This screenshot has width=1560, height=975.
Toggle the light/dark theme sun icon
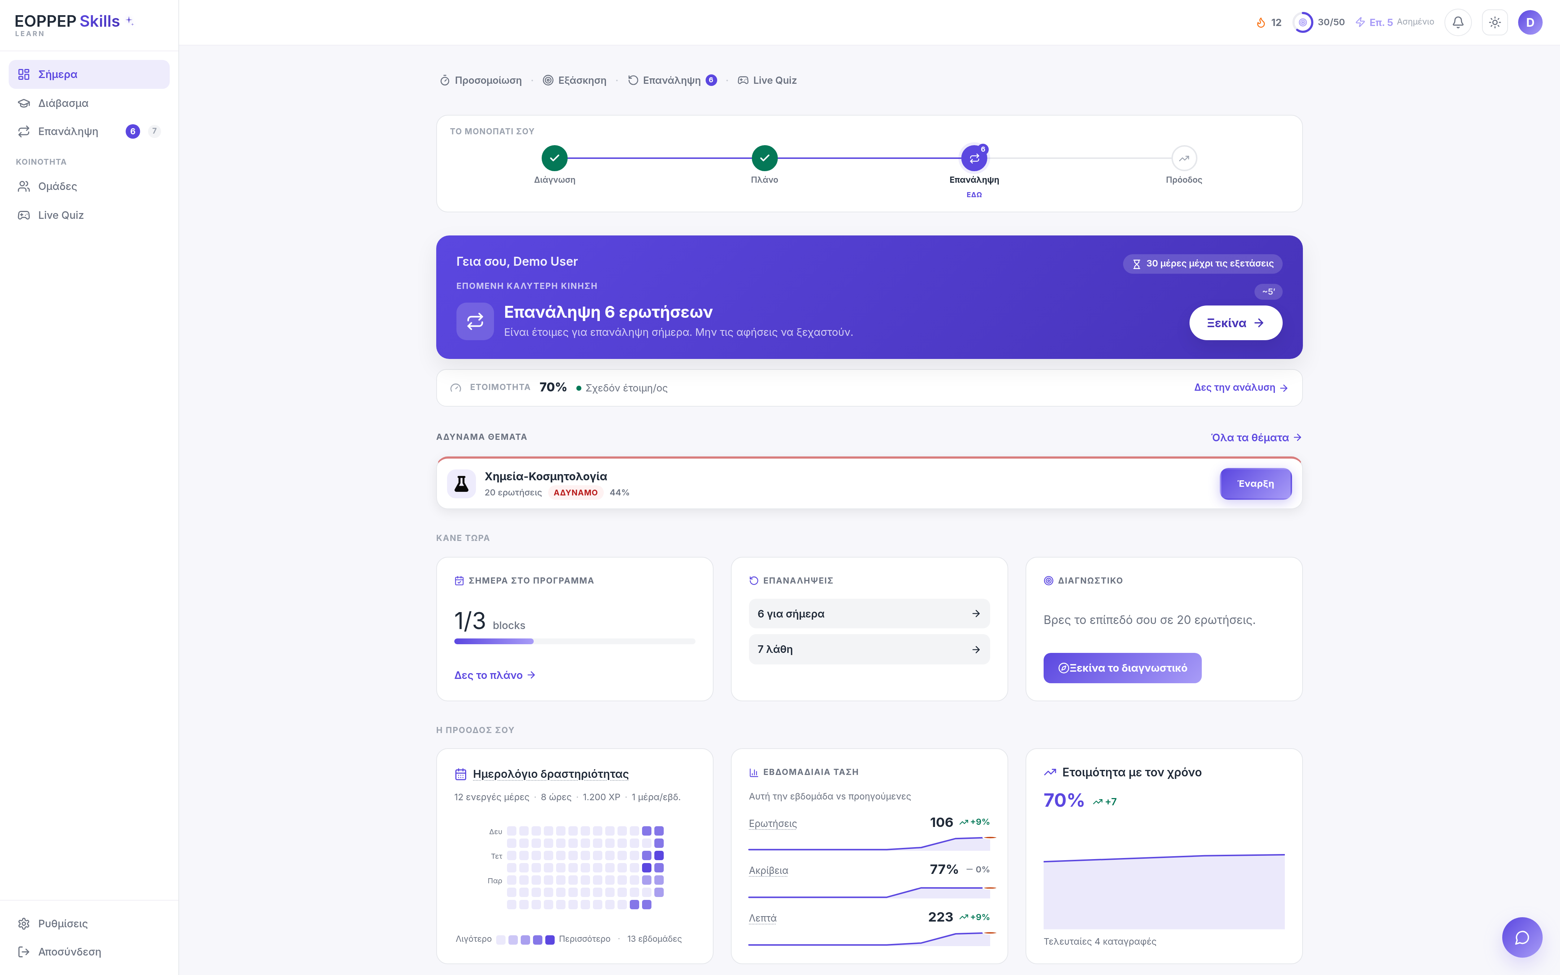1495,22
